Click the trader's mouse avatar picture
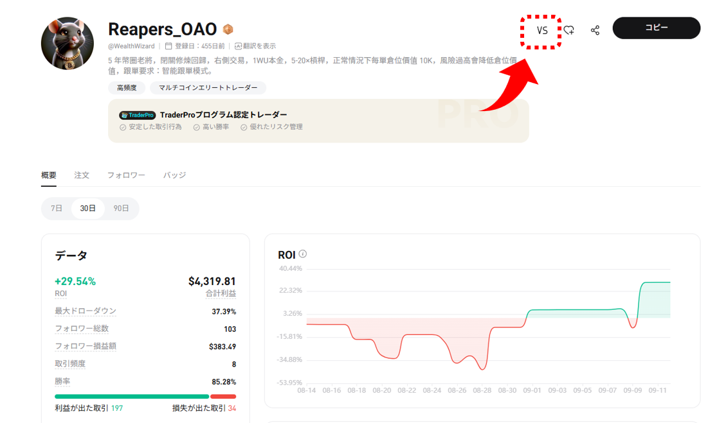Image resolution: width=728 pixels, height=423 pixels. pyautogui.click(x=68, y=43)
